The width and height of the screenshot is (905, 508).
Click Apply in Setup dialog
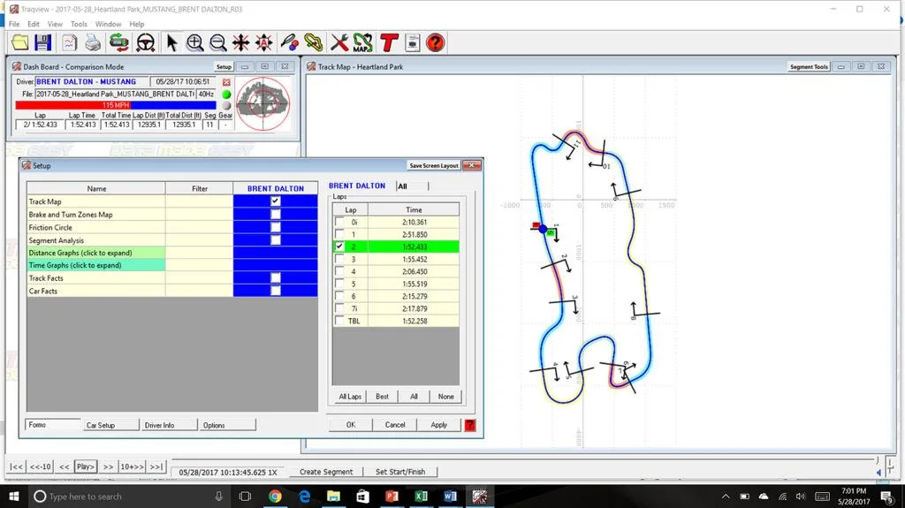click(439, 425)
